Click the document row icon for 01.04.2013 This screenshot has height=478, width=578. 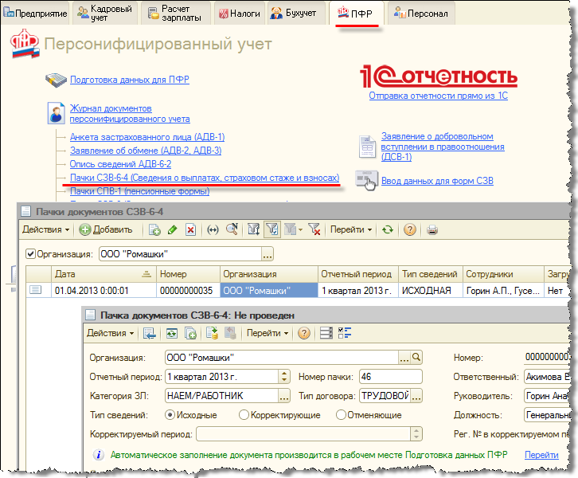pyautogui.click(x=35, y=290)
